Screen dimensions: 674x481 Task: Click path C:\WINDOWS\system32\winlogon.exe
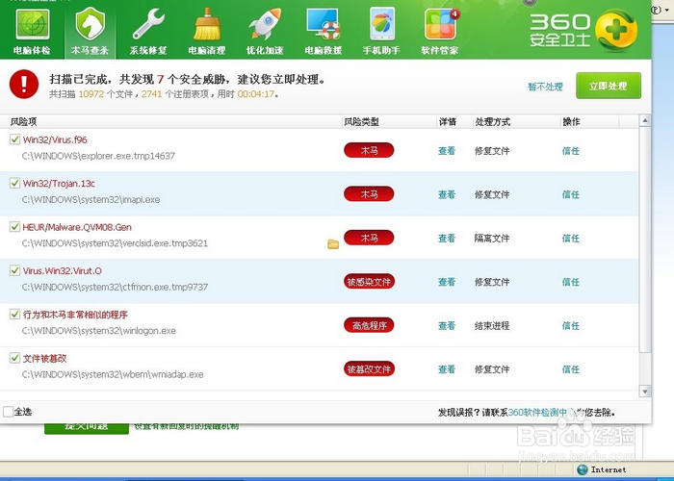99,331
